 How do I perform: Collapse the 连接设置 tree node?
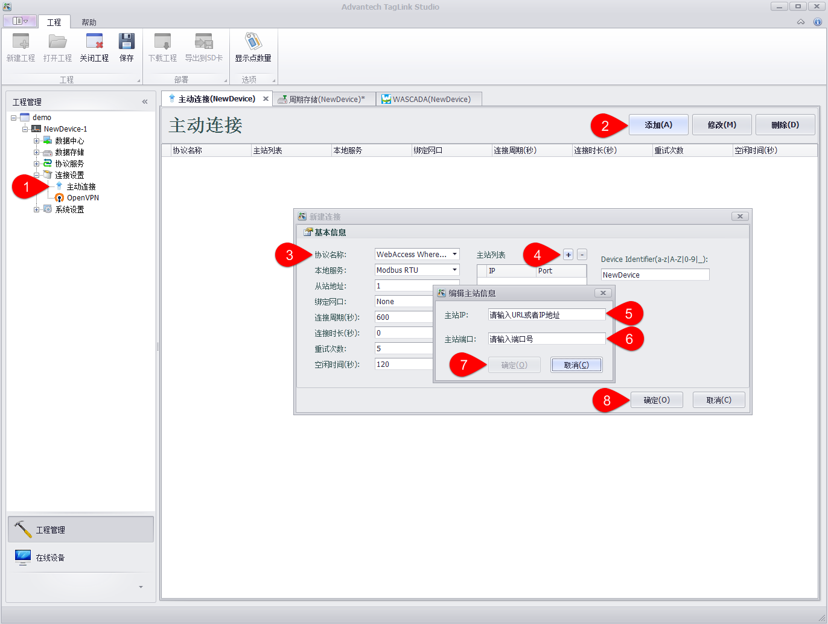[x=37, y=175]
